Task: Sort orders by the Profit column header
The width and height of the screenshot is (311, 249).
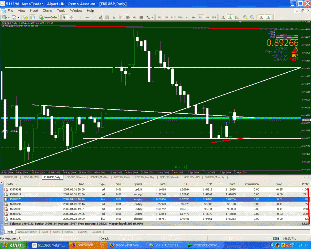Action: click(x=305, y=184)
